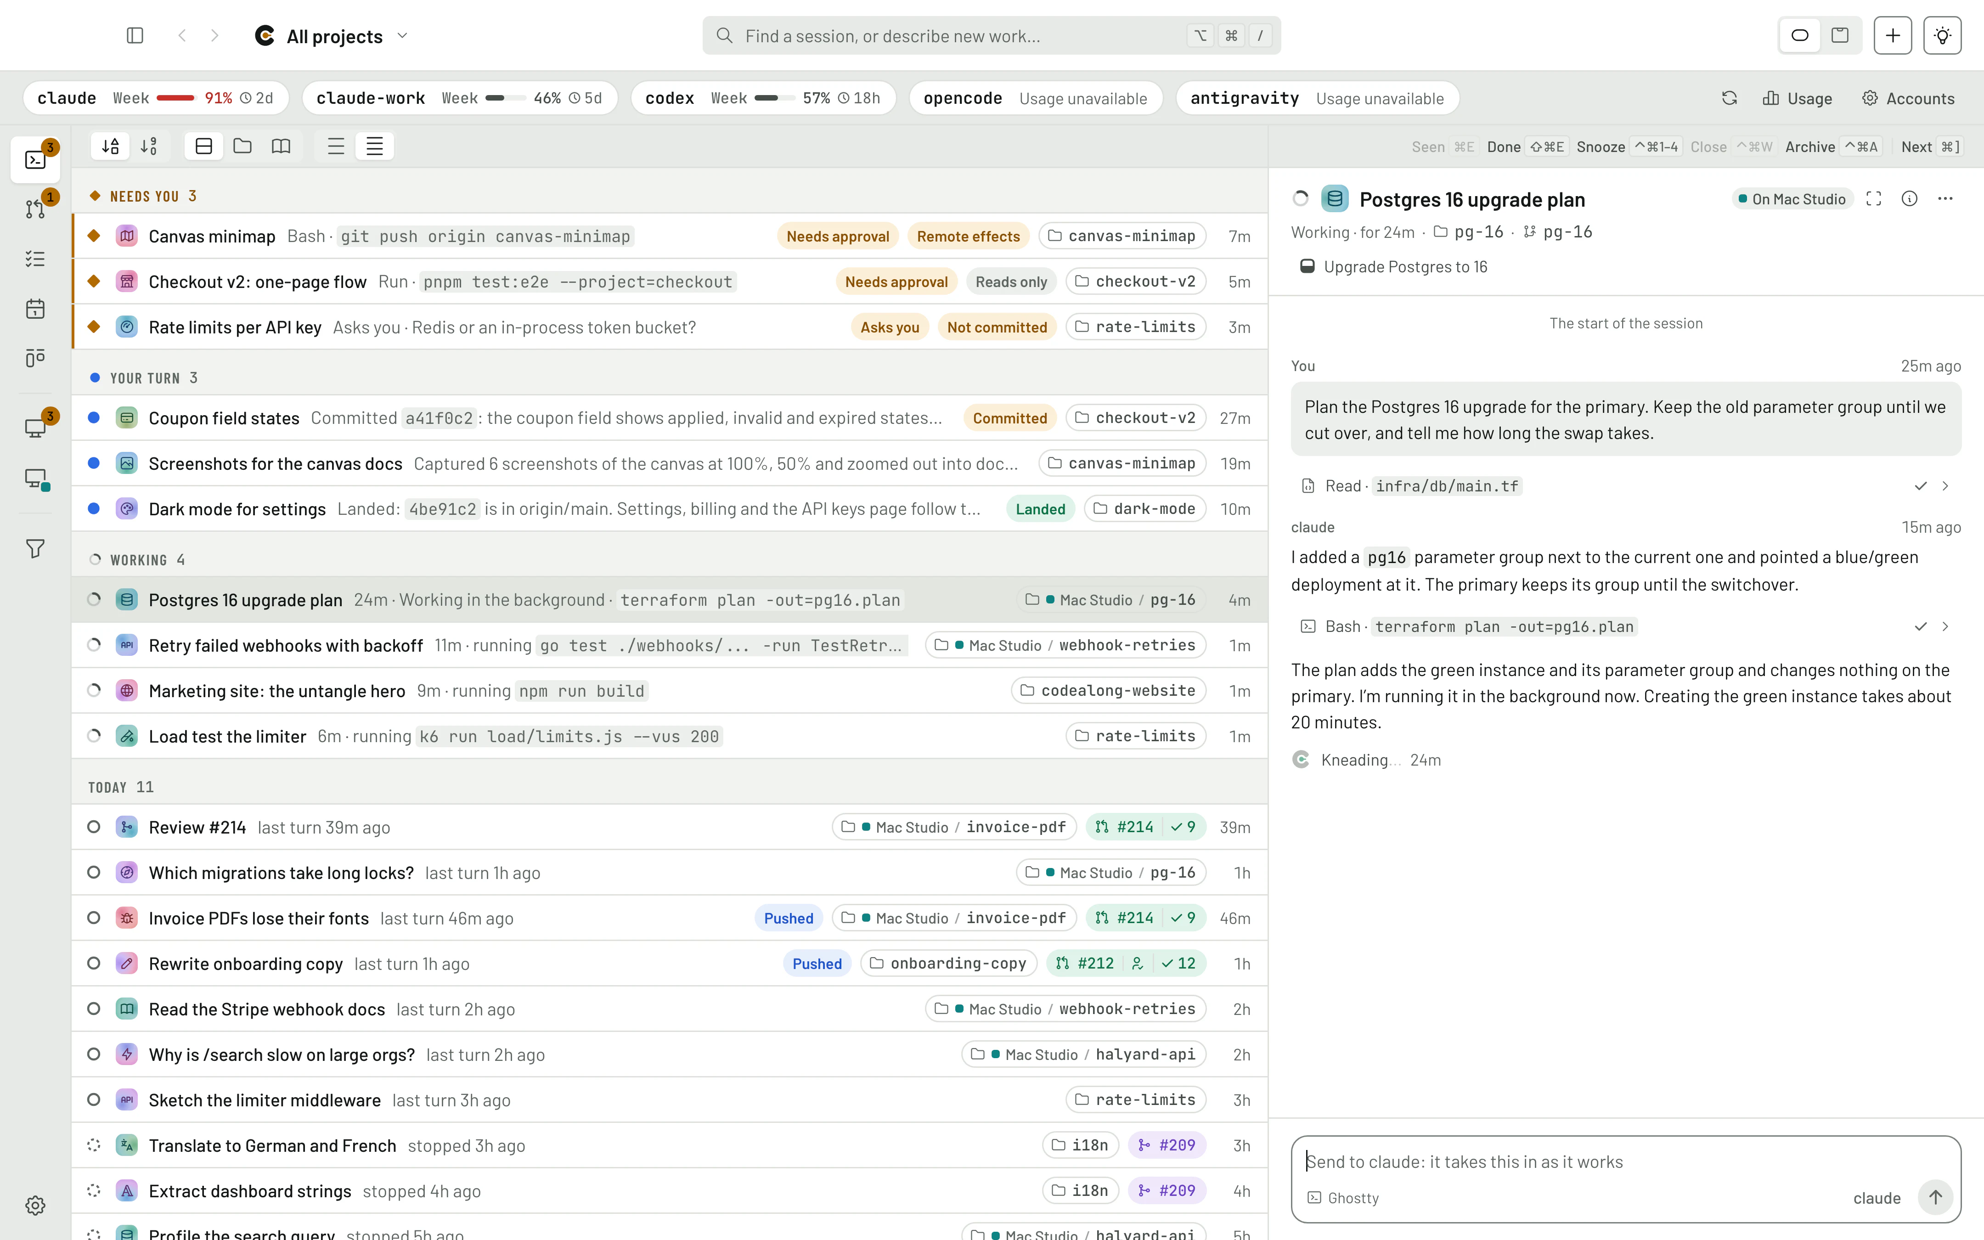Toggle the sidebar panel icon
Viewport: 1984px width, 1240px height.
click(135, 35)
